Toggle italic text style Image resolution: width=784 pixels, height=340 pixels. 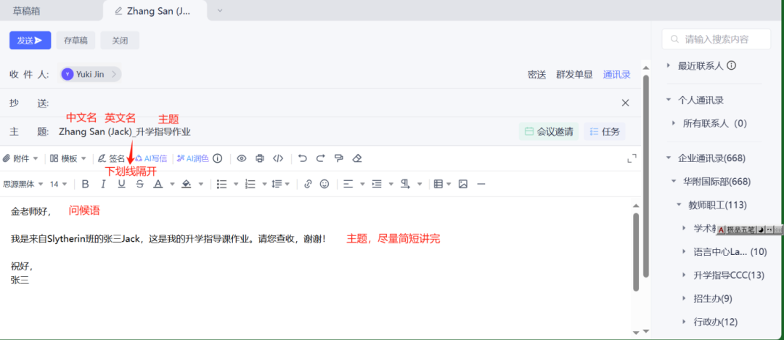coord(103,184)
